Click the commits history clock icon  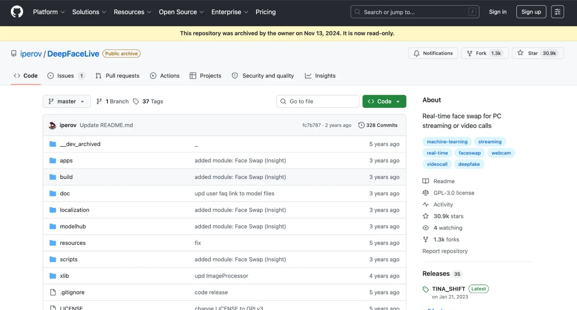[x=361, y=125]
